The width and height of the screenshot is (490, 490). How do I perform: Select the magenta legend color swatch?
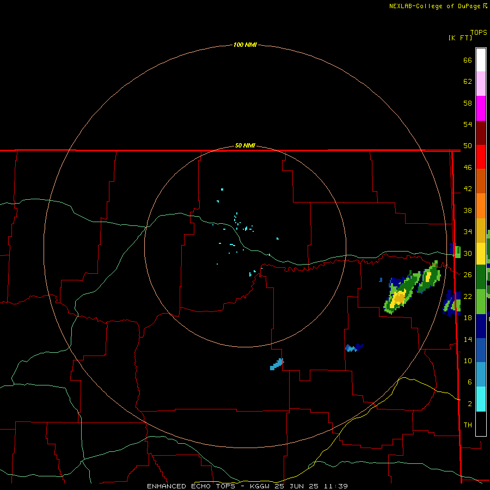coord(481,108)
